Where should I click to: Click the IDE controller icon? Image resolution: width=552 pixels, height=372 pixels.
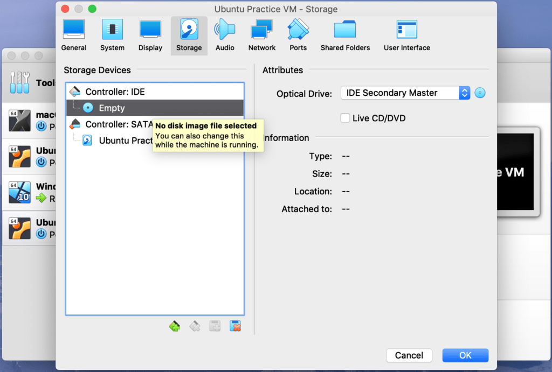pos(74,92)
